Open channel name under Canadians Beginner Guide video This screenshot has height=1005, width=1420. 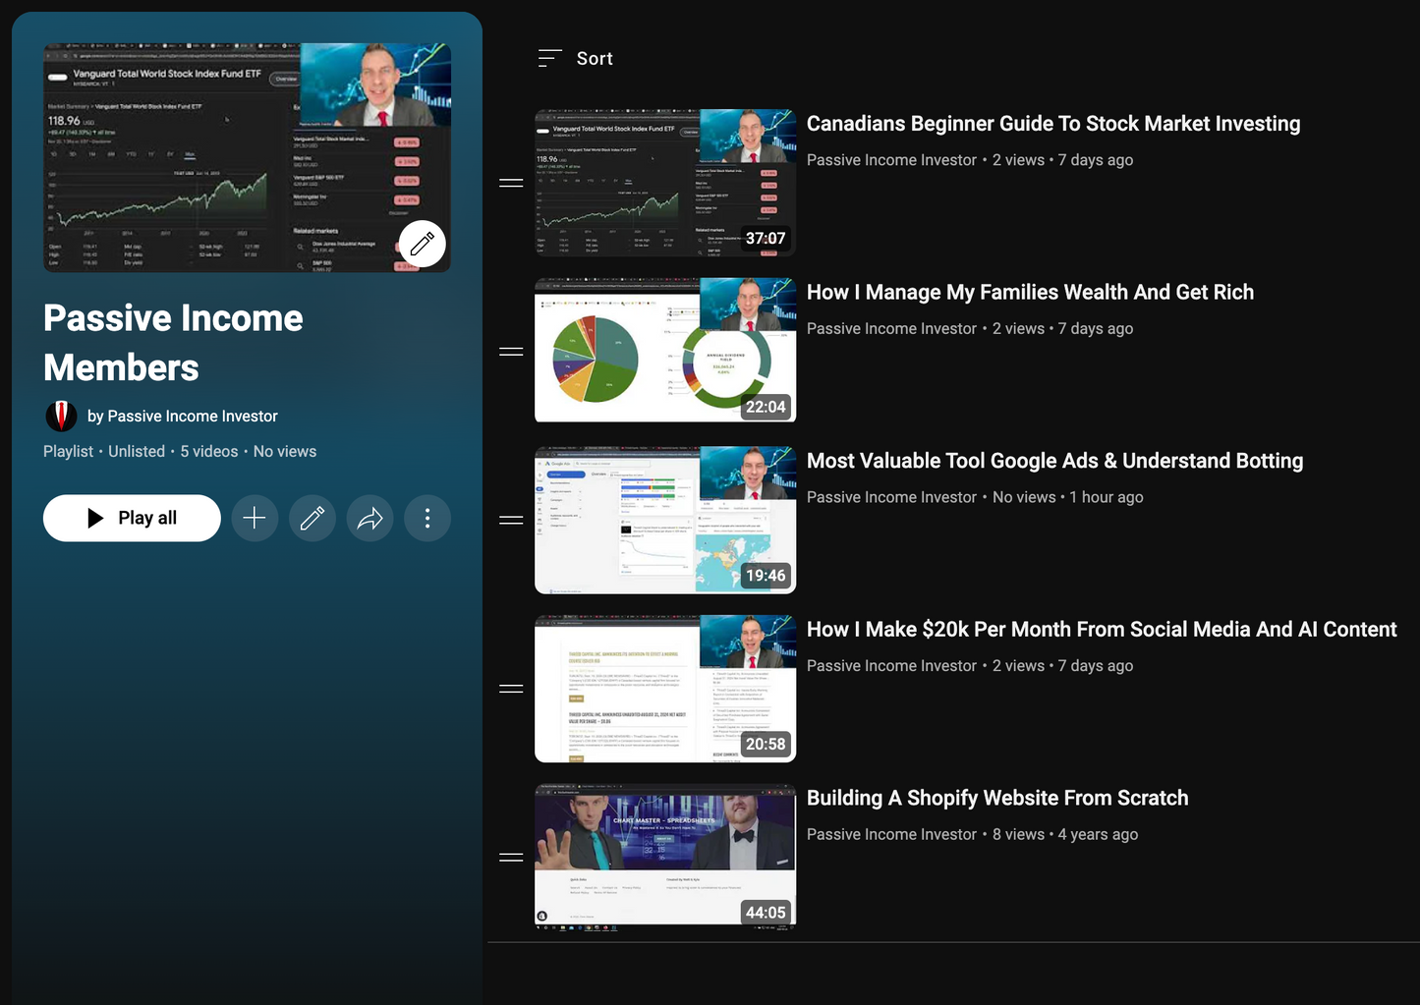point(891,160)
